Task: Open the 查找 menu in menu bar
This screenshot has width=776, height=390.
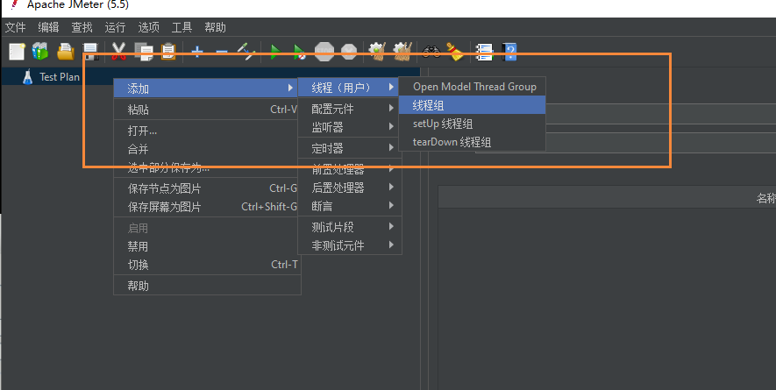Action: pos(82,27)
